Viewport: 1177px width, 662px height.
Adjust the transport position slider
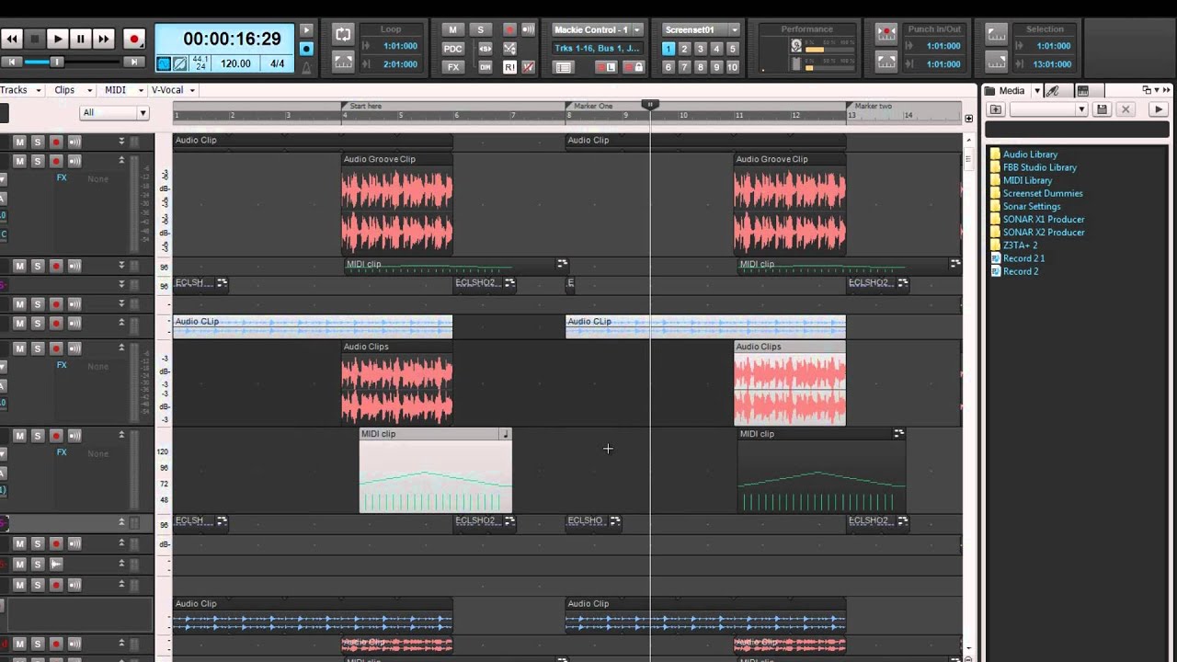[x=56, y=62]
